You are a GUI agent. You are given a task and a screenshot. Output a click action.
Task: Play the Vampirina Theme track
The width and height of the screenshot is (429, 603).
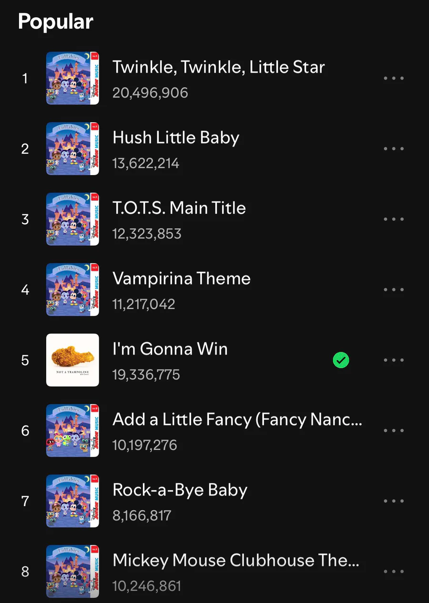(x=181, y=279)
